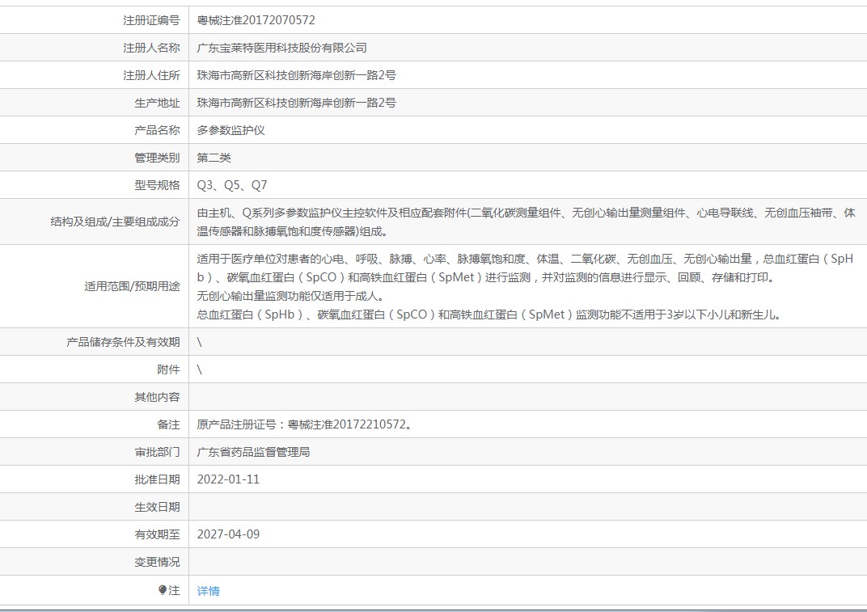Select registration number 粤械注准20172070572
The width and height of the screenshot is (867, 612).
[x=256, y=20]
